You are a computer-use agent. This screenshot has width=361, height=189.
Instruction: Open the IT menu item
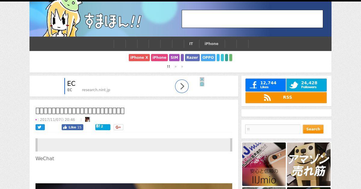point(191,44)
